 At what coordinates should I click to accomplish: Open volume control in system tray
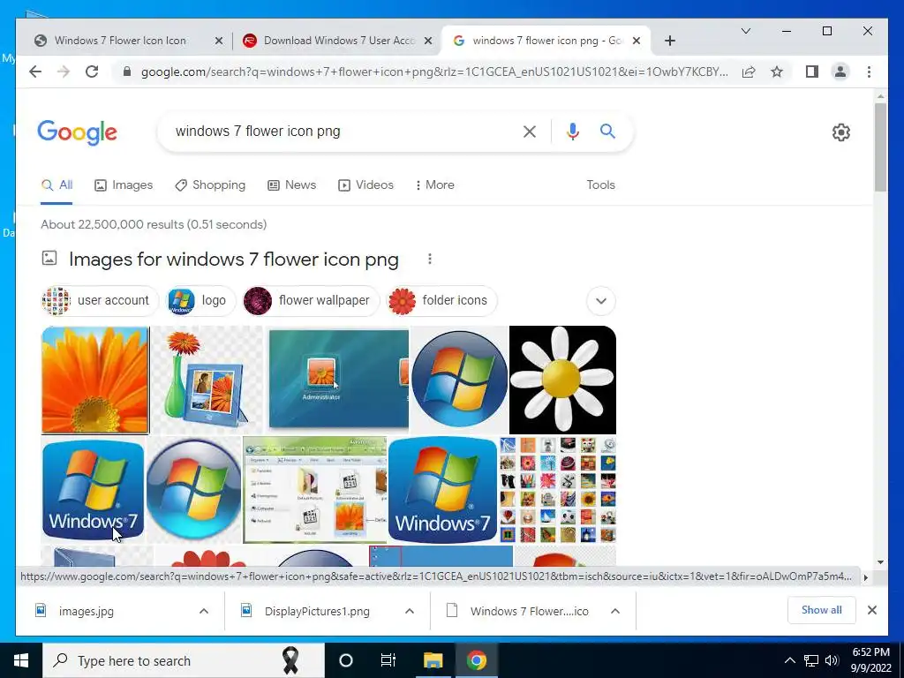click(832, 660)
